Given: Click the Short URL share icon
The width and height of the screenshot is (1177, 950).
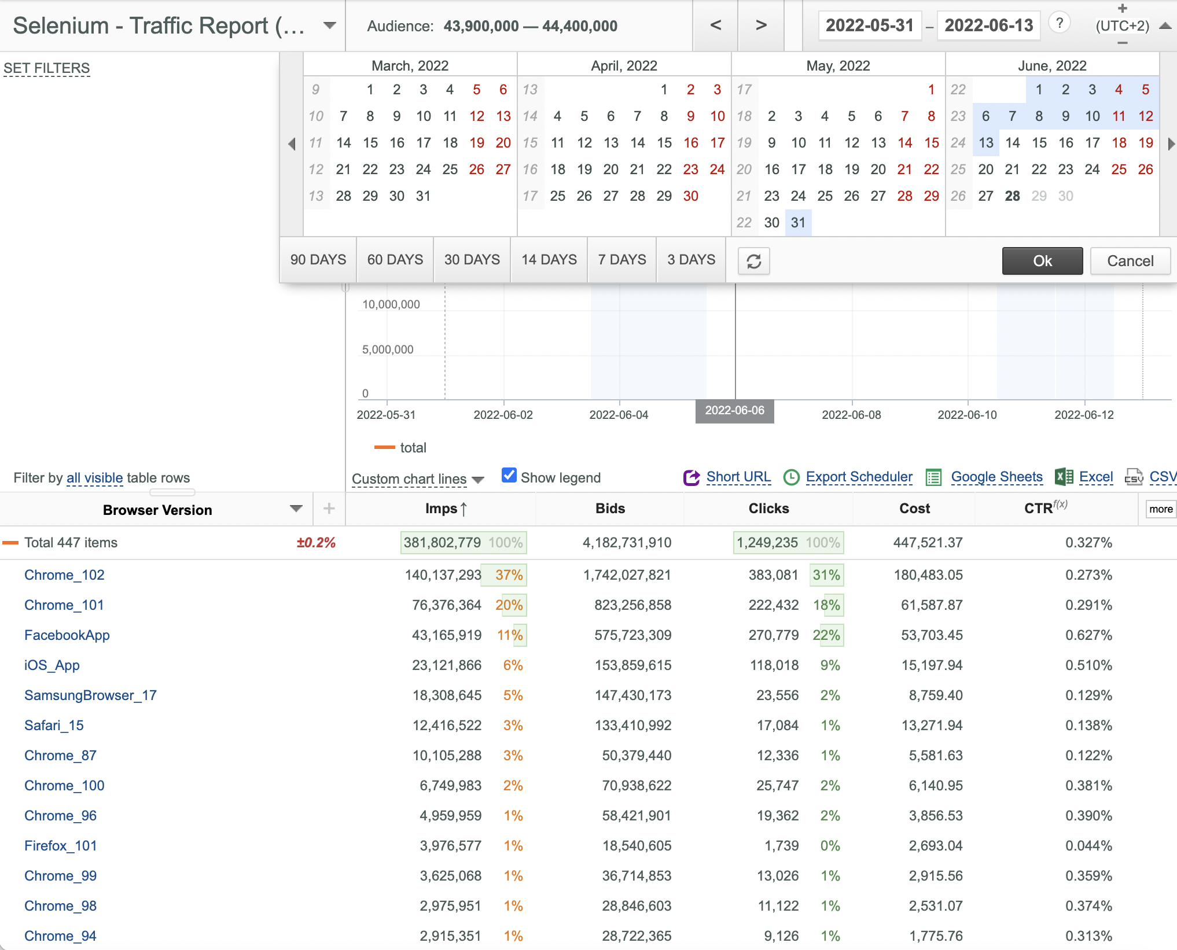Looking at the screenshot, I should 692,477.
